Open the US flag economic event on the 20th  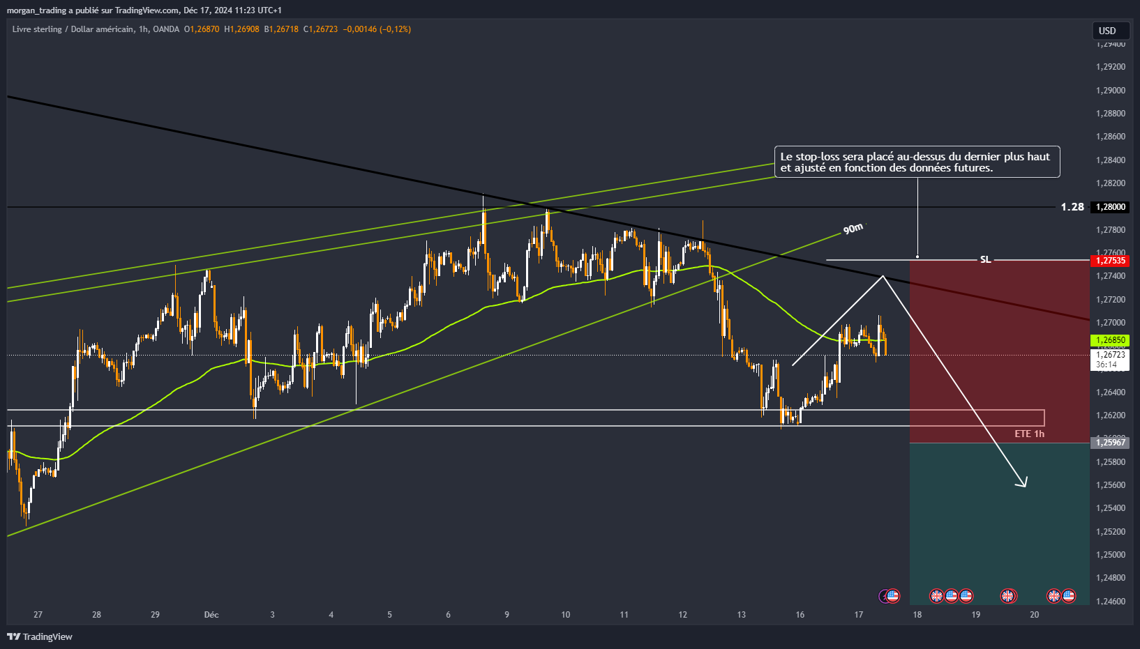tap(1068, 596)
